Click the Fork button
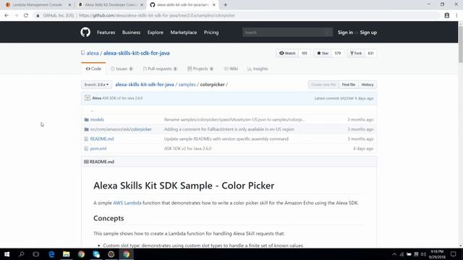 (x=356, y=53)
